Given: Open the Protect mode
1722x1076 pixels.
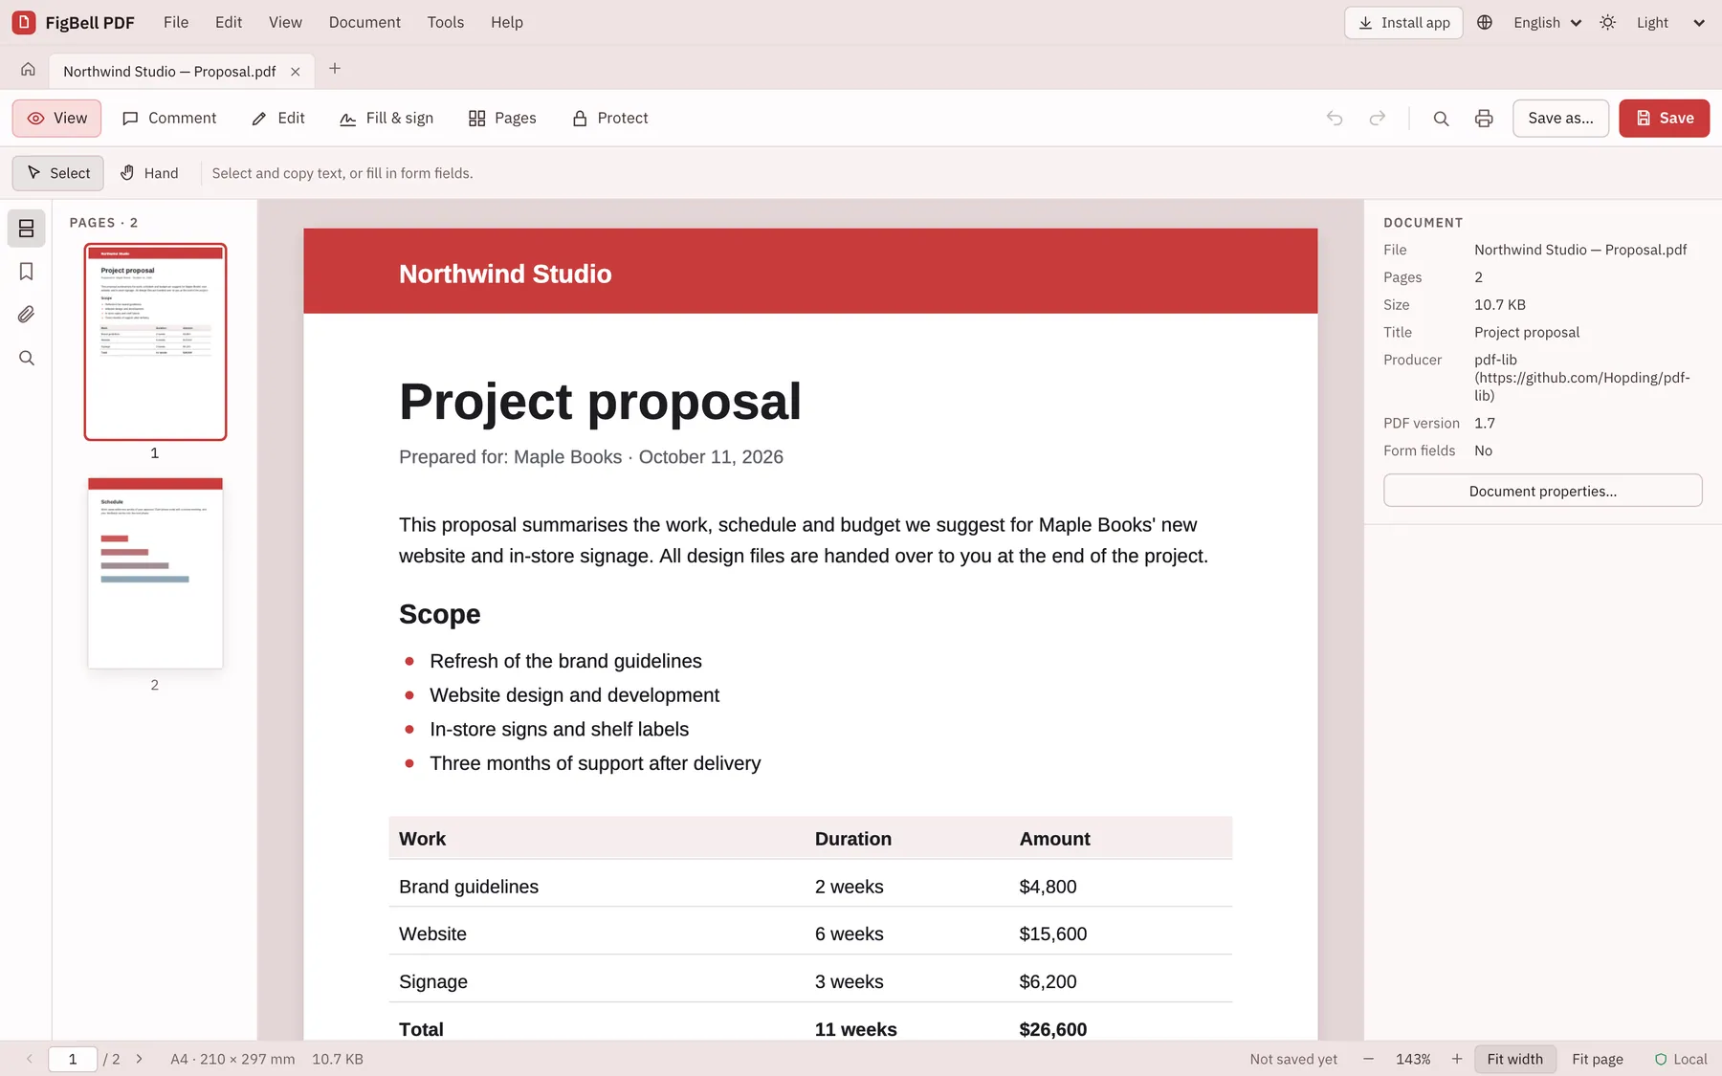Looking at the screenshot, I should click(x=610, y=118).
